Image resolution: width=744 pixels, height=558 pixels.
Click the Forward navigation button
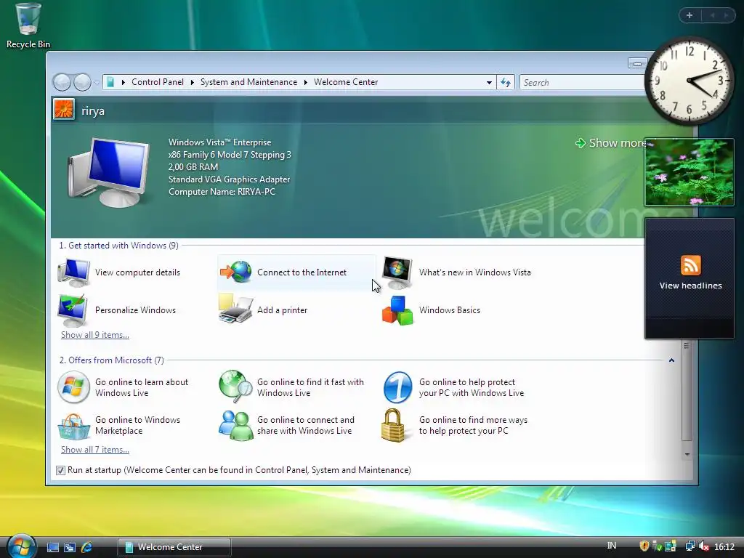click(82, 83)
